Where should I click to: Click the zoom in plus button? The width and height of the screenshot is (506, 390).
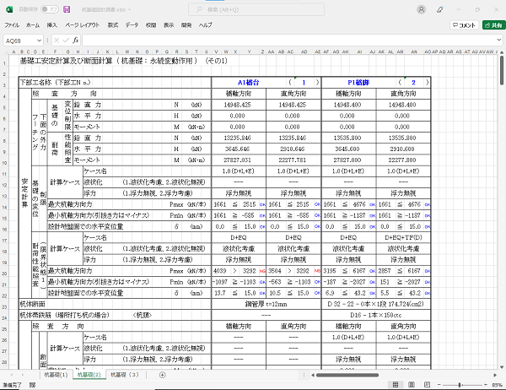[486, 385]
